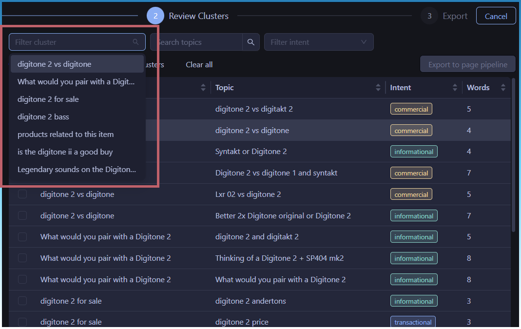Tick the checkbox for digitone 2 andertons row

22,301
